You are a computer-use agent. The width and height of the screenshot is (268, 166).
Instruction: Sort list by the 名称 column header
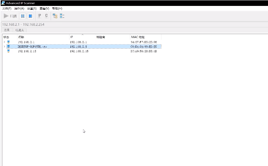point(21,37)
